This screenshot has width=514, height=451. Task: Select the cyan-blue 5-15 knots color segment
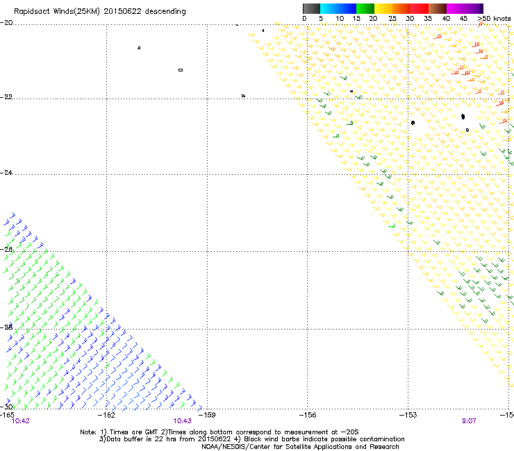point(338,8)
